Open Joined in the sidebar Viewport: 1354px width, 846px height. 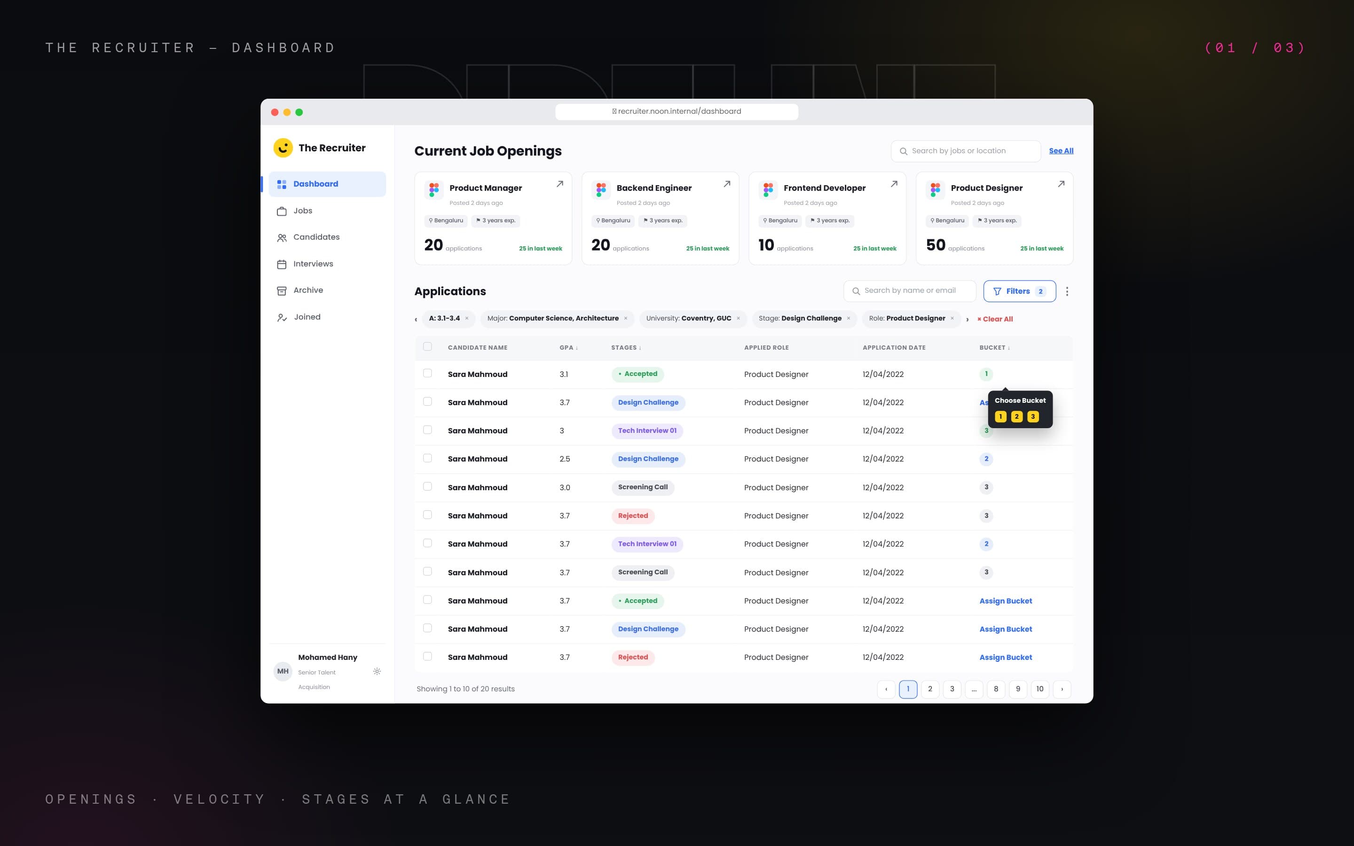pos(327,317)
